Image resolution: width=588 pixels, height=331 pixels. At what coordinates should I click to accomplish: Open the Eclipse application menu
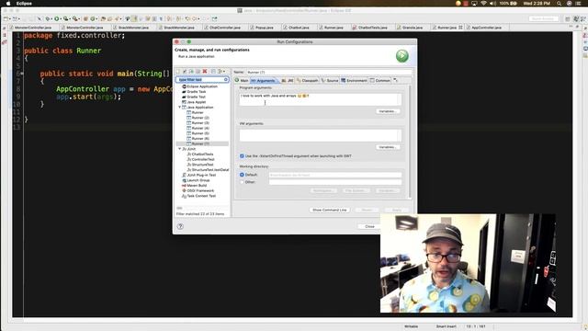24,4
